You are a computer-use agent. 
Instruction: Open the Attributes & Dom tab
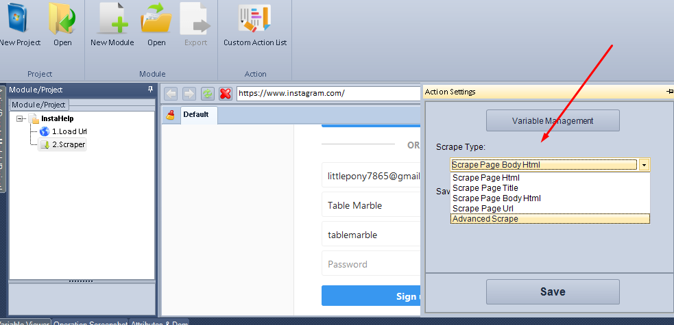pos(159,323)
